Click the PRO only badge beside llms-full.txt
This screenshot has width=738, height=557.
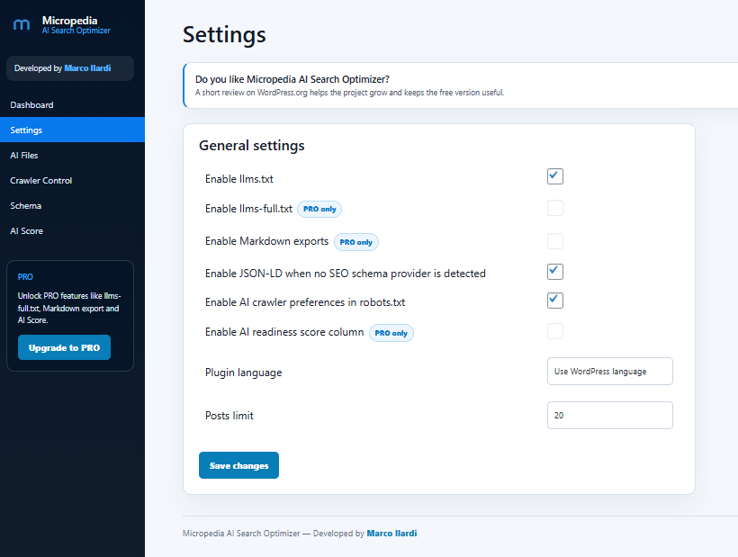319,209
